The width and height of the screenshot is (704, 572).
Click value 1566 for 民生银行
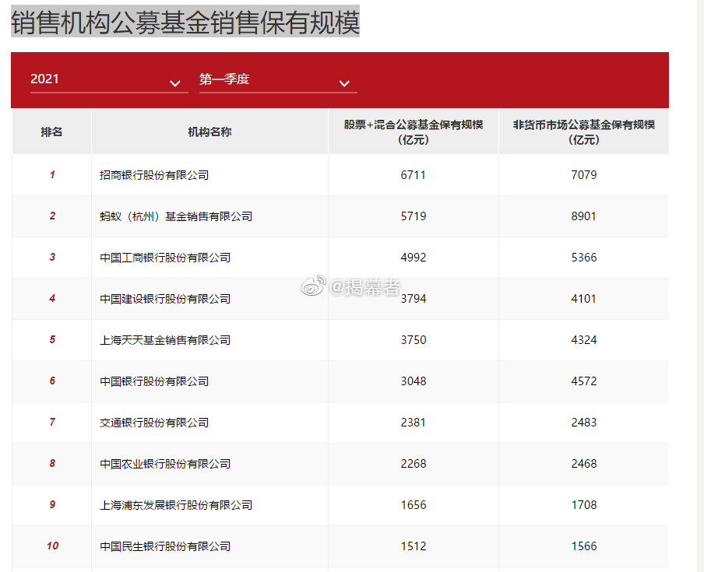tap(583, 546)
